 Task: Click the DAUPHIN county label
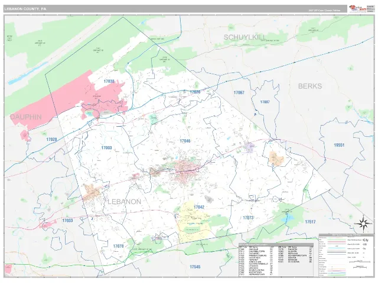[26, 117]
